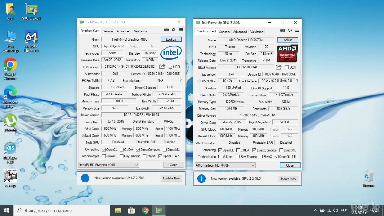The image size is (384, 216).
Task: Expand Intel(R) HD Graphics 4000 GPU dropdown
Action: click(x=109, y=165)
